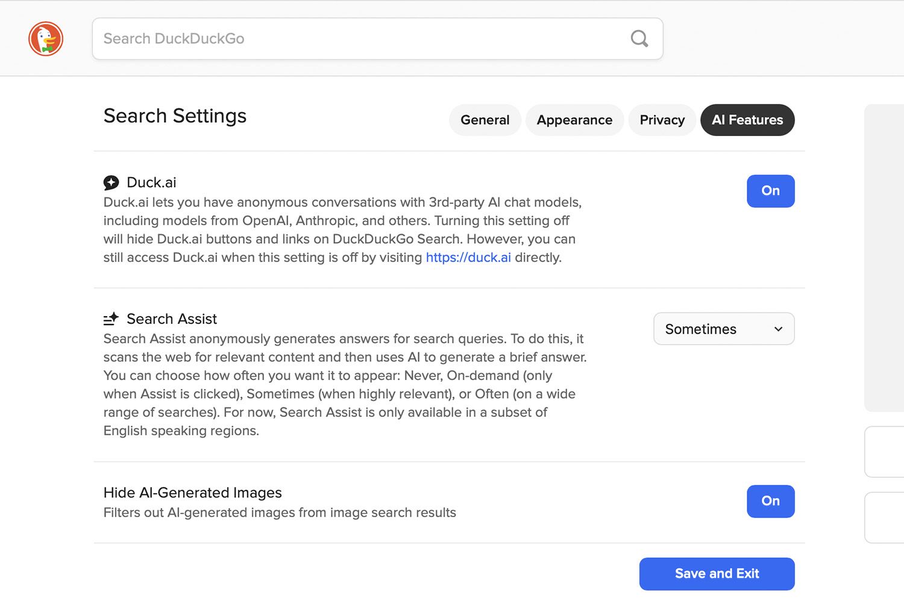
Task: Select the AI Features tab
Action: [x=747, y=120]
